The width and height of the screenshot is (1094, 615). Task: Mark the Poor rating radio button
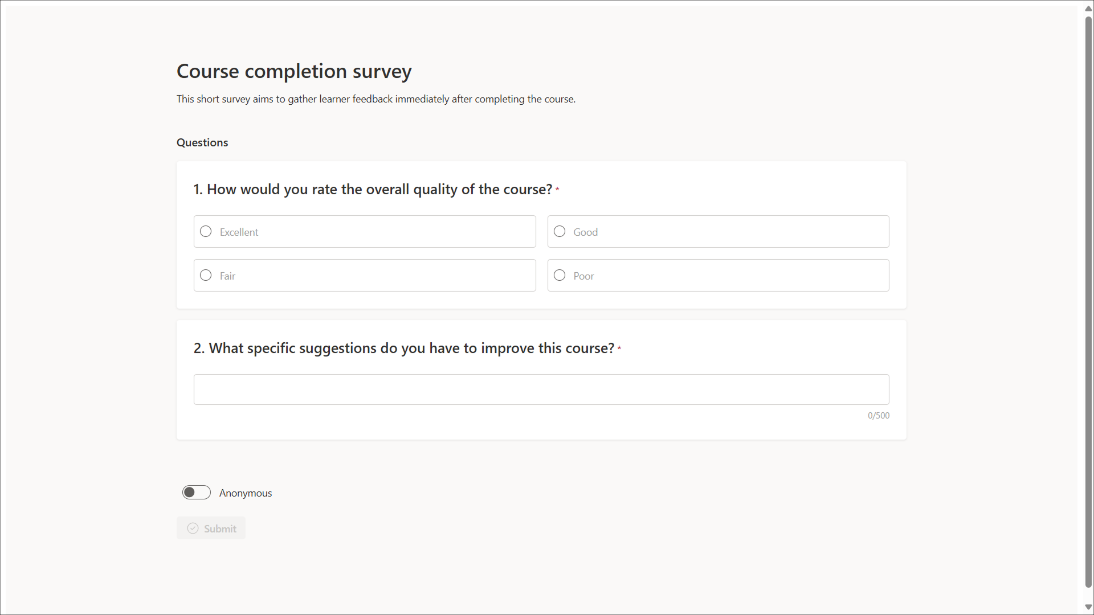click(x=560, y=275)
